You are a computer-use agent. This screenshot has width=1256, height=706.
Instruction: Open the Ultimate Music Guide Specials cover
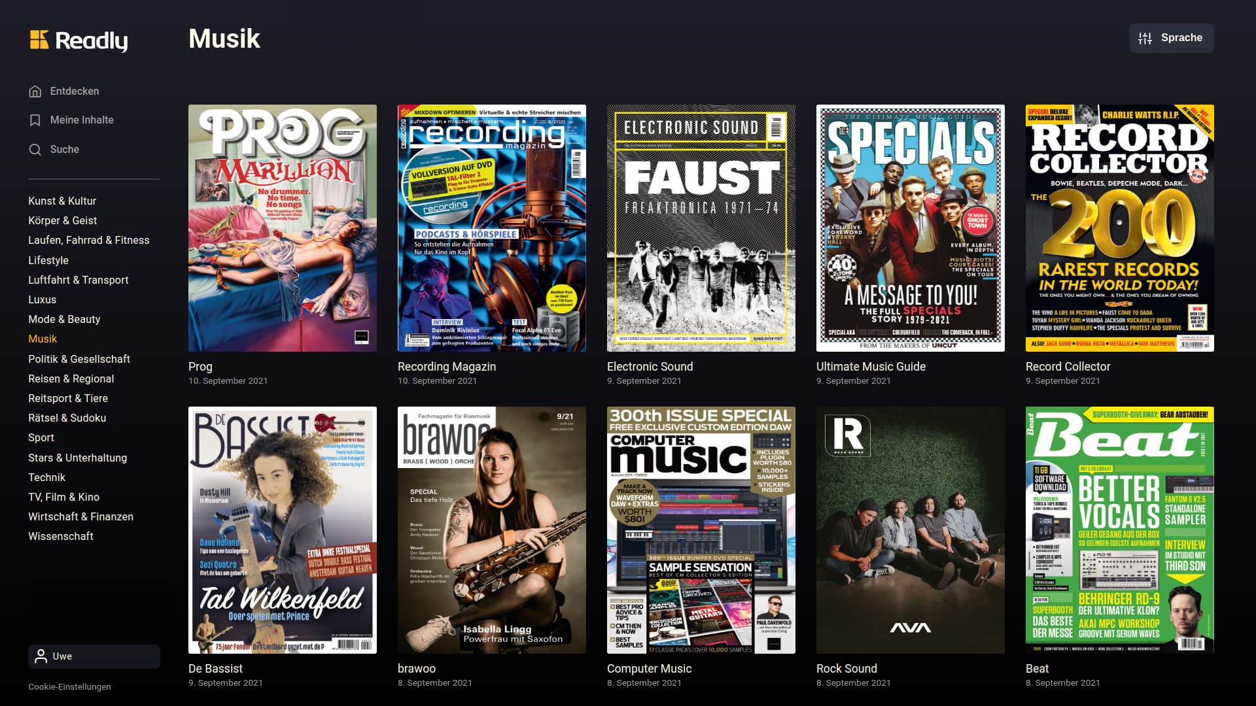pos(911,228)
